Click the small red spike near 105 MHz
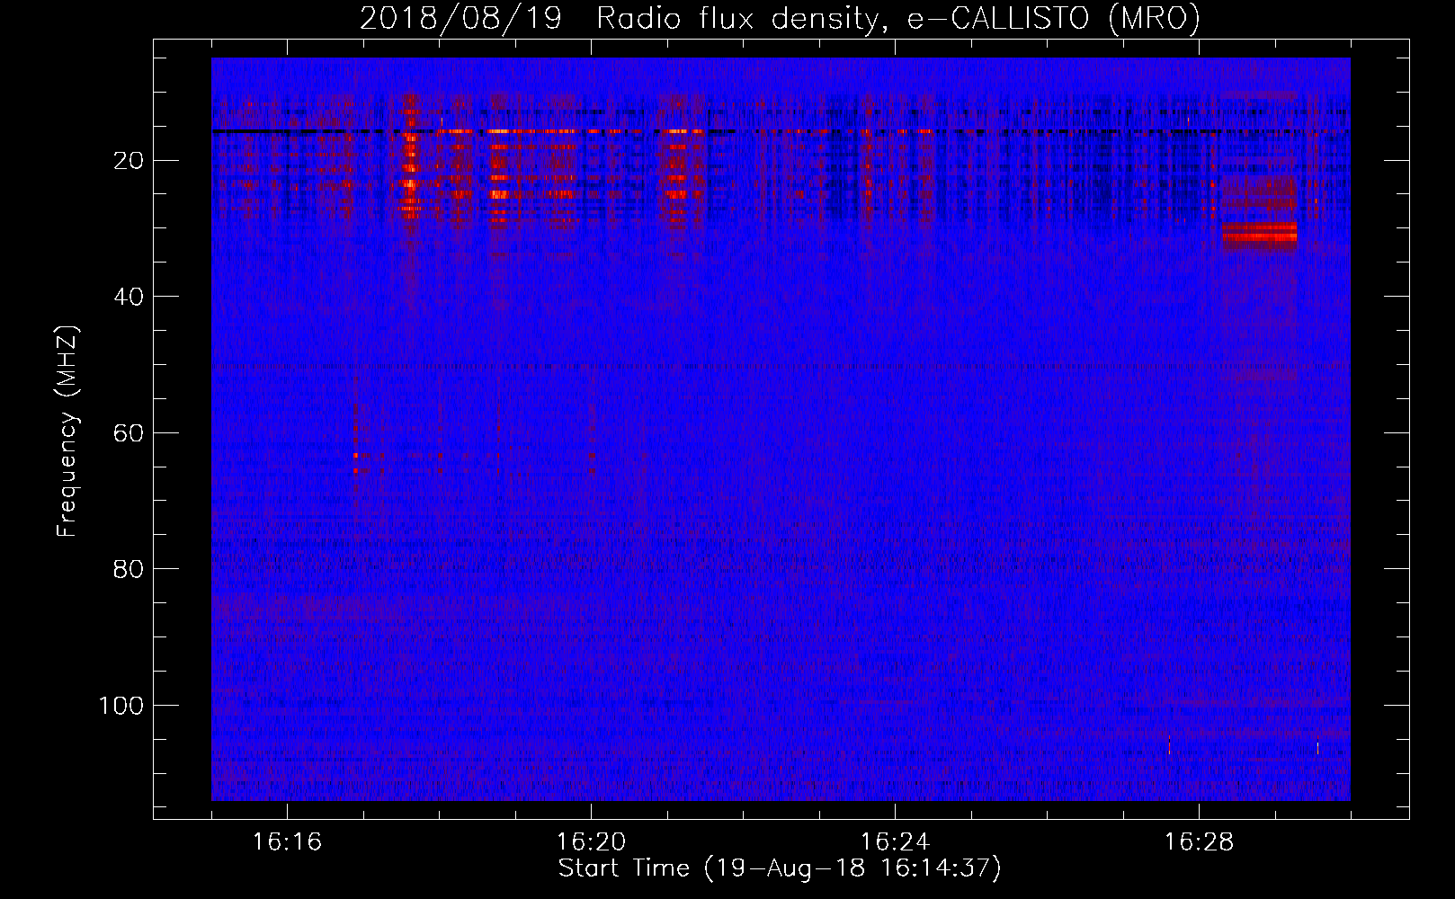This screenshot has height=899, width=1455. (1169, 743)
